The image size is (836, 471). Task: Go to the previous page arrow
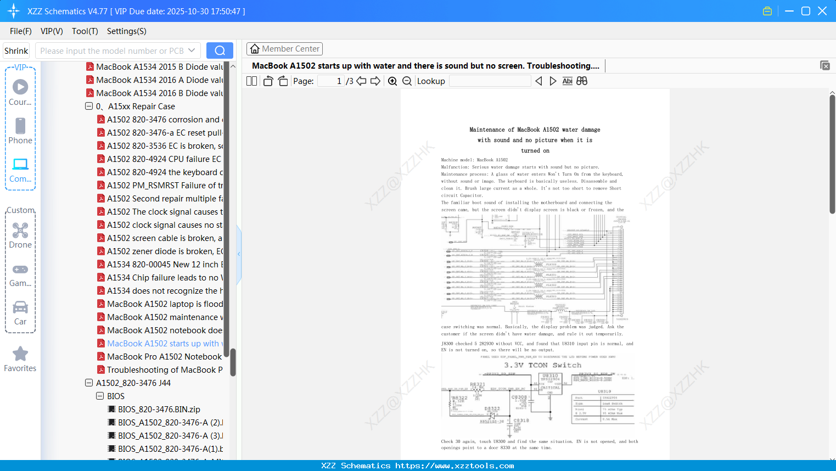pyautogui.click(x=361, y=81)
